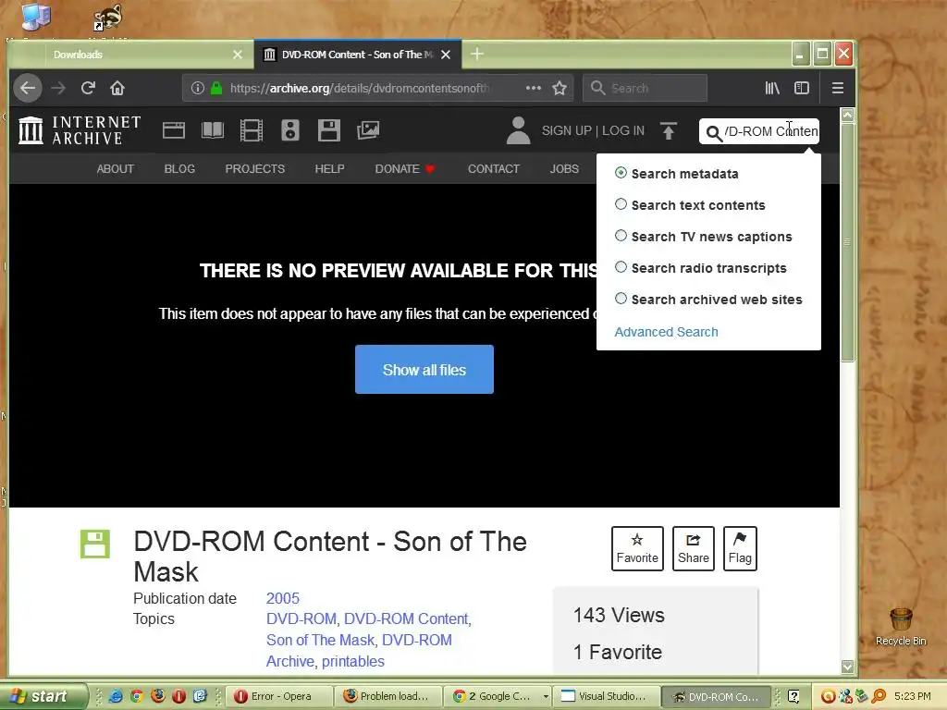Open the browser home page icon
Viewport: 947px width, 710px height.
pos(117,88)
